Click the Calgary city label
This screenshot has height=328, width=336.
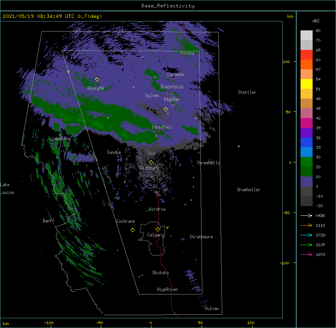click(156, 235)
